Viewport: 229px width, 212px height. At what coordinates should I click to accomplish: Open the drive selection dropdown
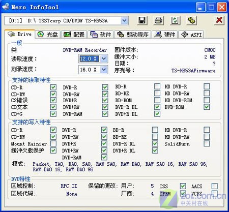point(124,21)
